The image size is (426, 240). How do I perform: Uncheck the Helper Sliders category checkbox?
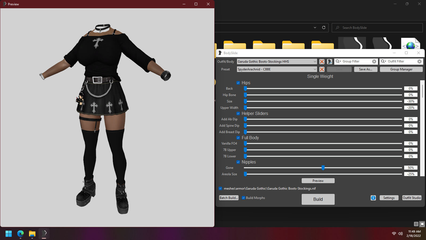238,114
